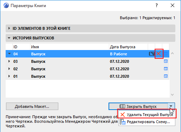
Task: Expand the issue 02 row
Action: point(9,69)
